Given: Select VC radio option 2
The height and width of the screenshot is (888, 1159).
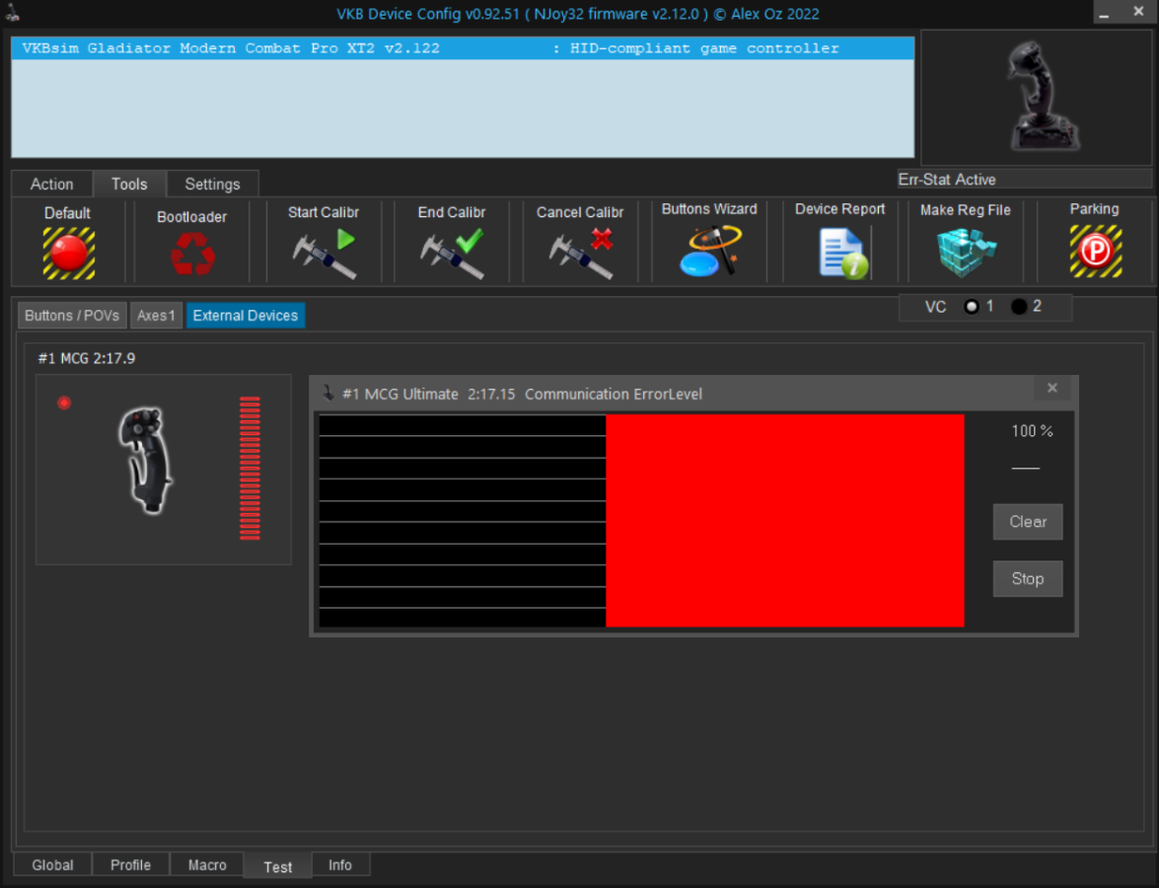Looking at the screenshot, I should pyautogui.click(x=1019, y=307).
